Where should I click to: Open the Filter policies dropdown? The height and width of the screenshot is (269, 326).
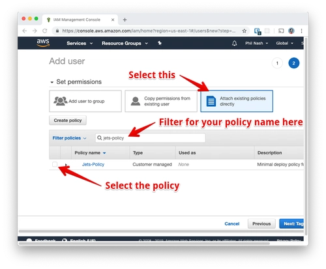(x=69, y=138)
